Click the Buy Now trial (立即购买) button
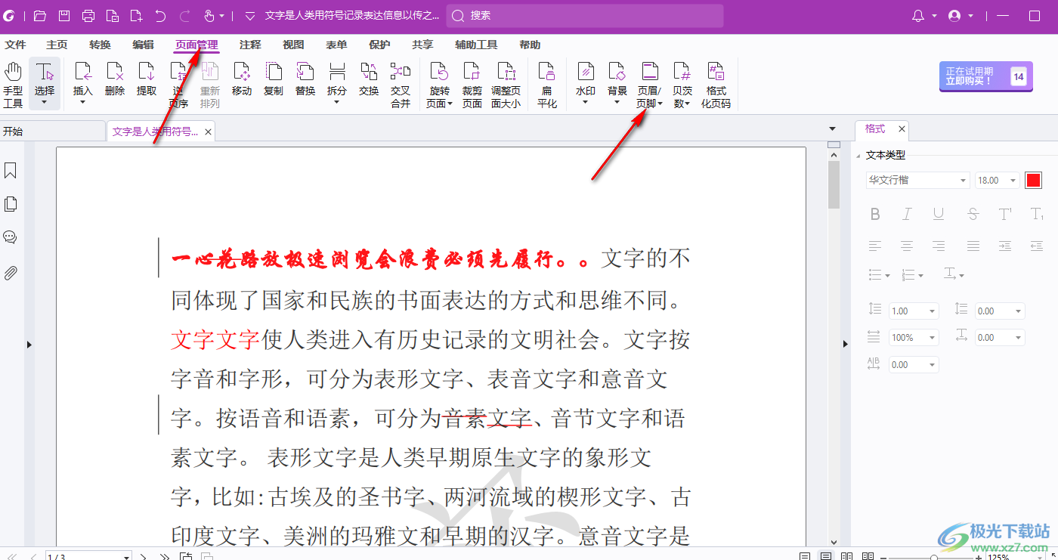The image size is (1058, 560). coord(985,76)
